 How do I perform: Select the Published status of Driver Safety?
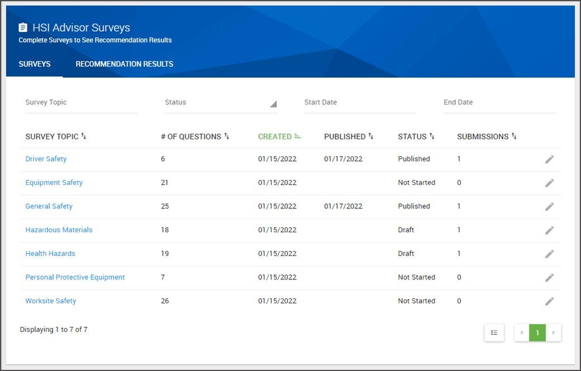[414, 159]
